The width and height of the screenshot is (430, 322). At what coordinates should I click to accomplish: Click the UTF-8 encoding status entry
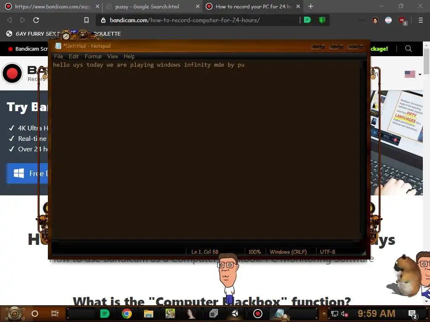(x=328, y=252)
